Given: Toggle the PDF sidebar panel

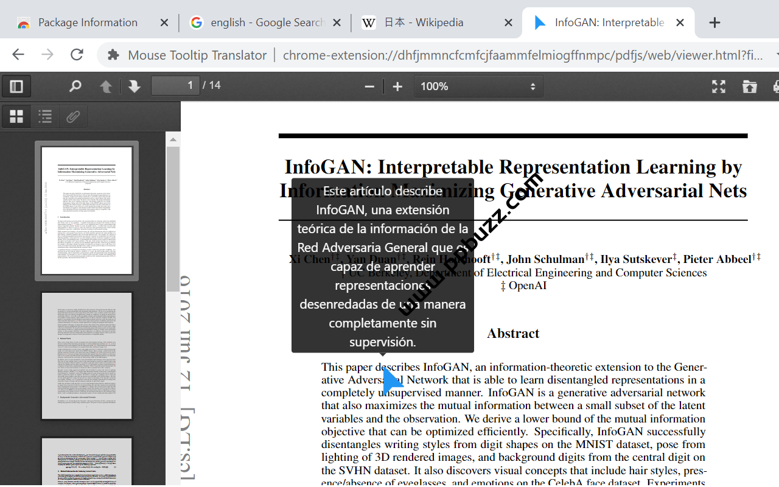Looking at the screenshot, I should coord(16,86).
